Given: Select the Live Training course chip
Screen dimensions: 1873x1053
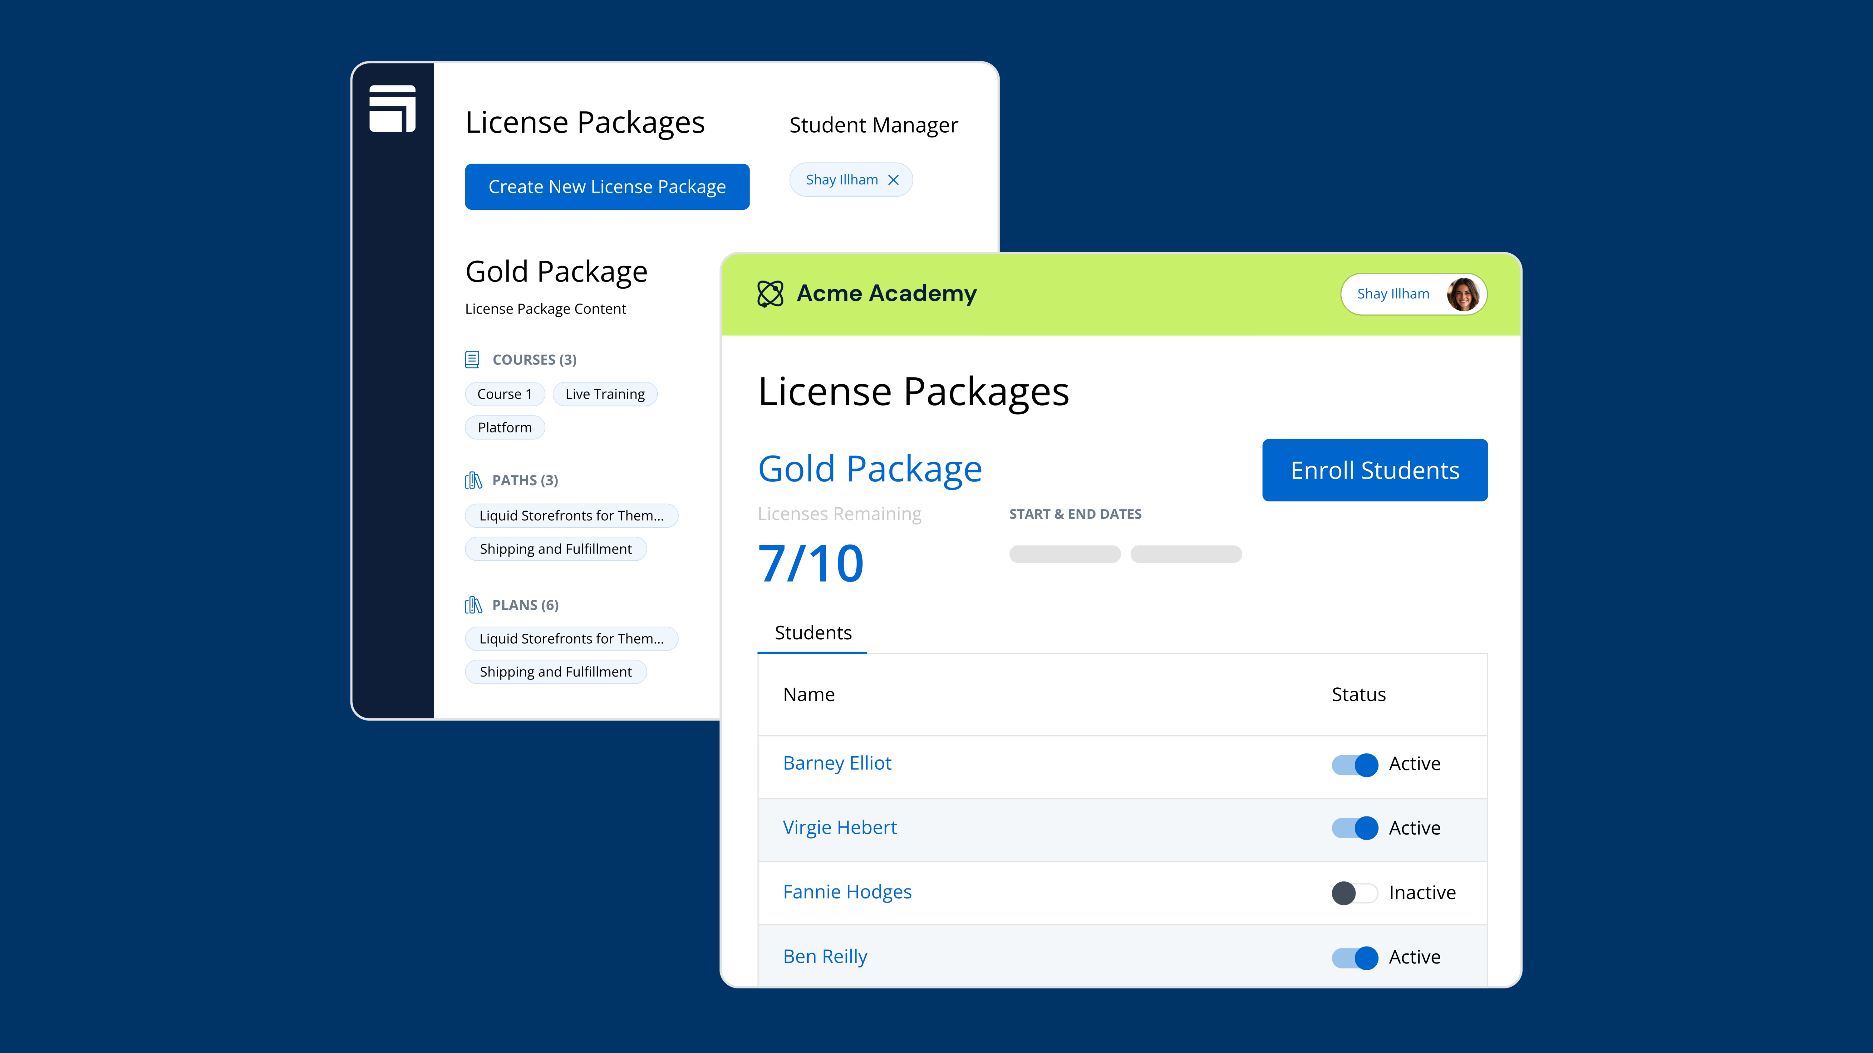Looking at the screenshot, I should point(605,394).
